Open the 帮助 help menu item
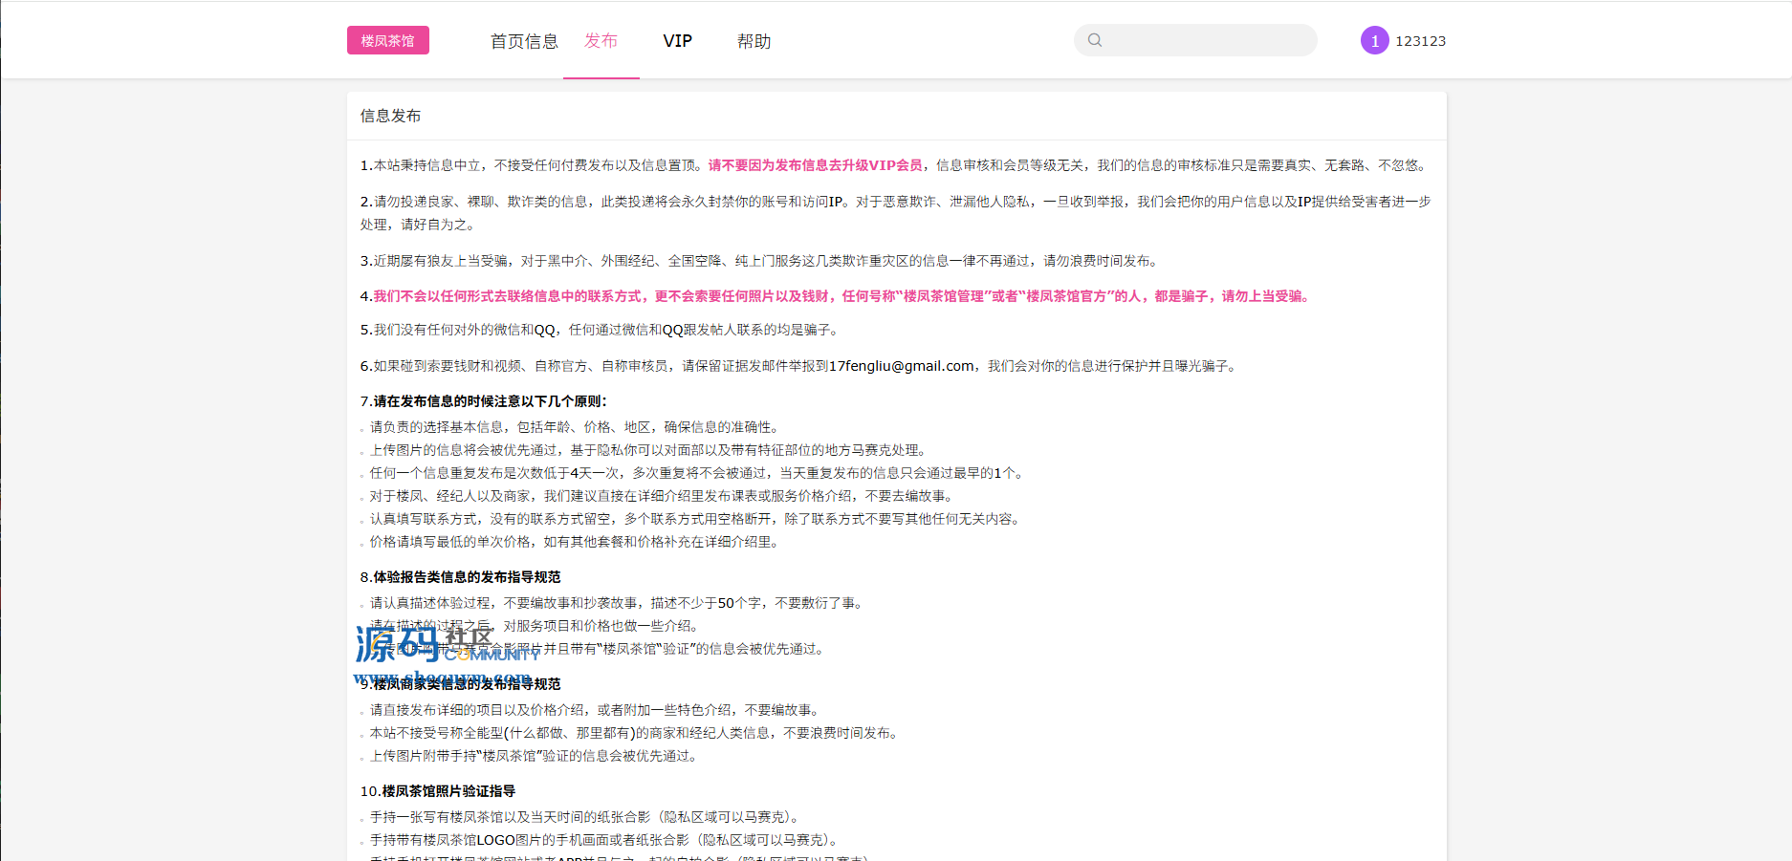 (x=754, y=41)
